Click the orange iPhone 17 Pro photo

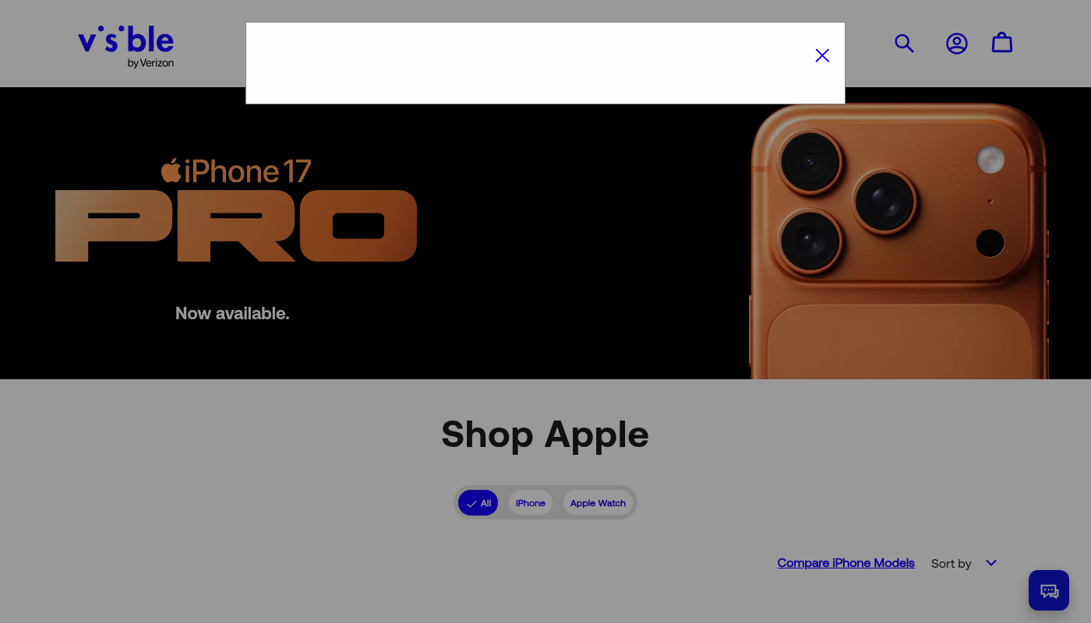[899, 241]
